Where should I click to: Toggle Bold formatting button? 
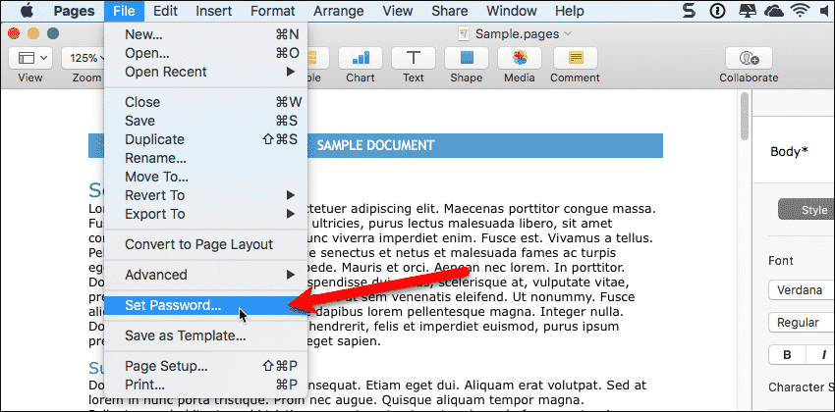(x=786, y=355)
